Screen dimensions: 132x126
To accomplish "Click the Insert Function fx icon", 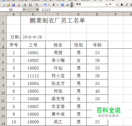I will 37,9.
